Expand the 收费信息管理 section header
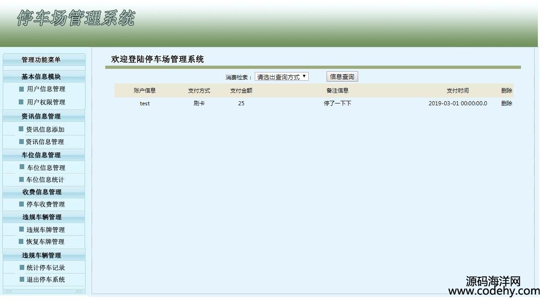 (x=42, y=192)
